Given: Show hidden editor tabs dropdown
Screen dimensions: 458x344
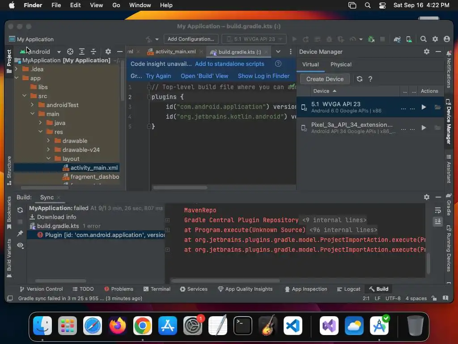Looking at the screenshot, I should pyautogui.click(x=278, y=52).
